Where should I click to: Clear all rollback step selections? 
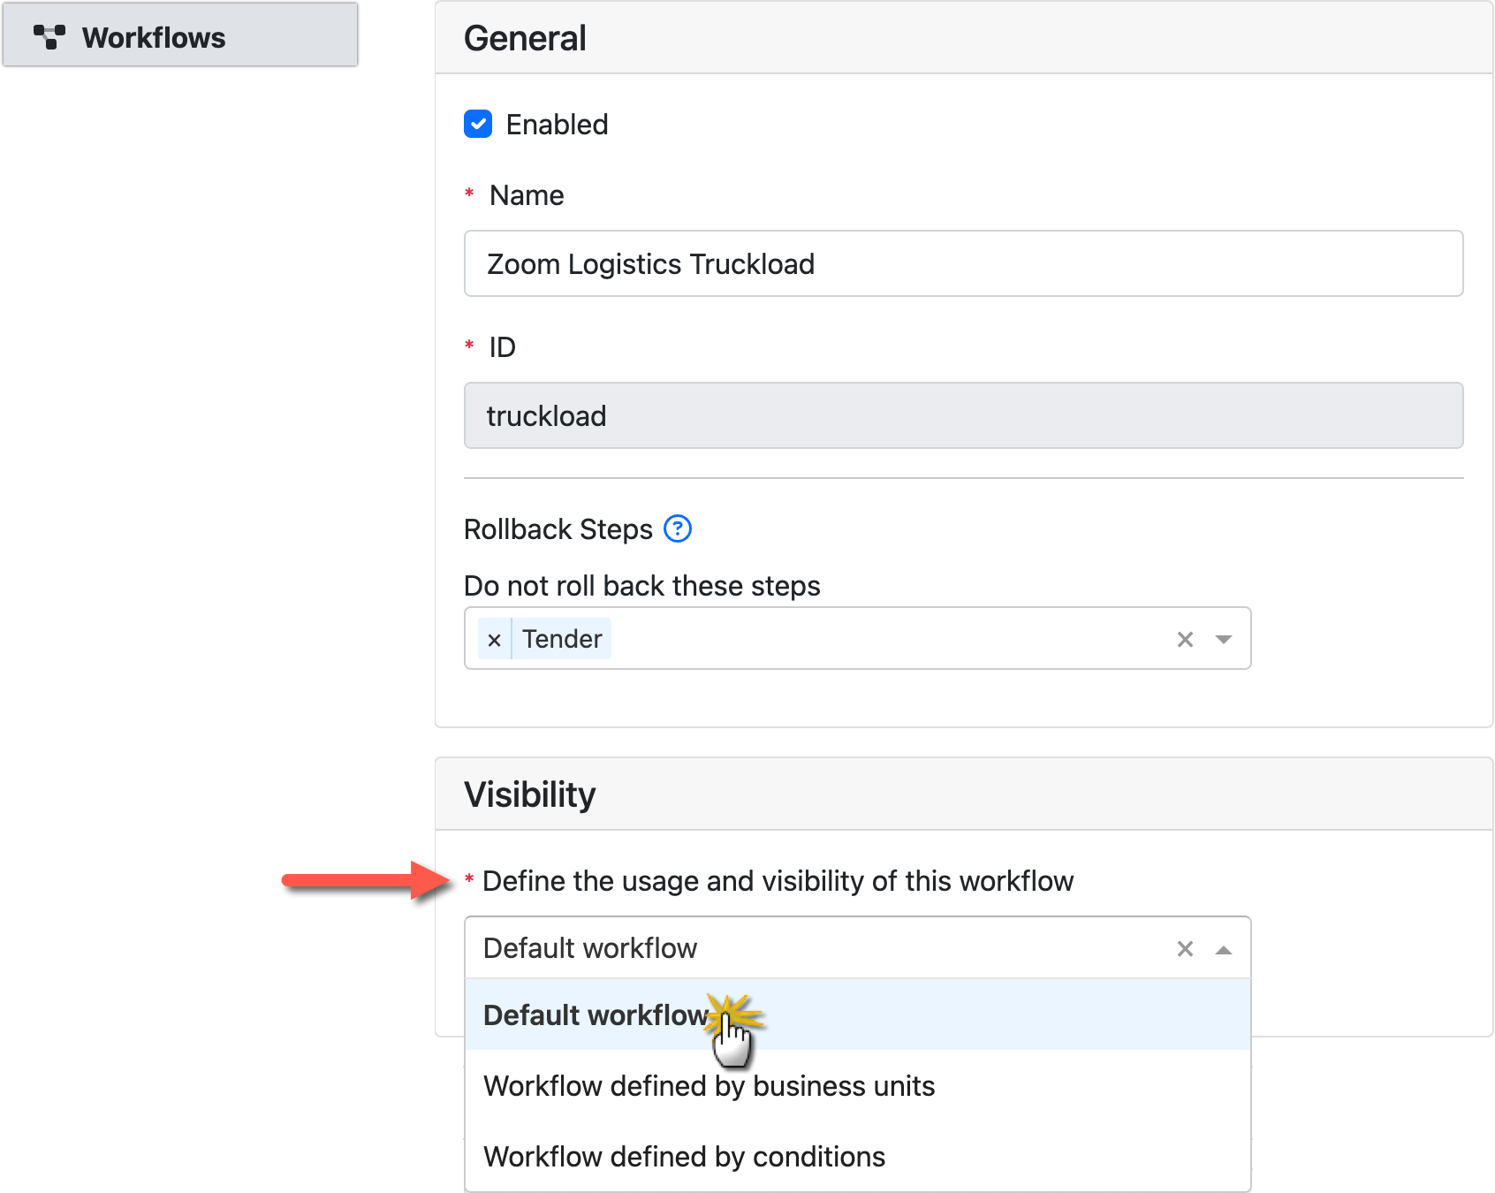pyautogui.click(x=1185, y=638)
